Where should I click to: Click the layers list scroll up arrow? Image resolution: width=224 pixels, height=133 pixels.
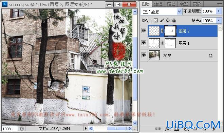click(220, 28)
